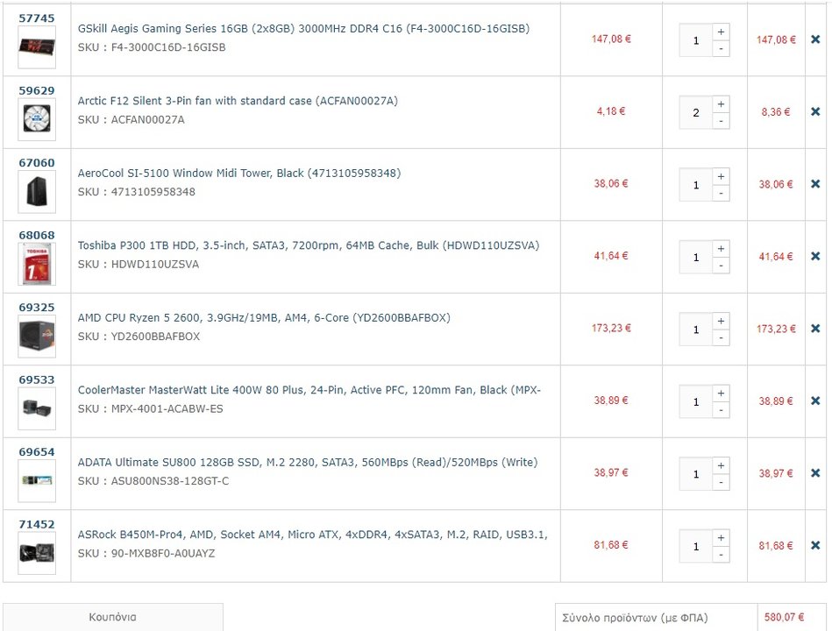Decrease quantity of Ryzen 5 2600 CPU

point(721,337)
